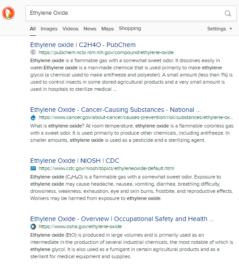Open the Ethylene oxide C2H4O PubChem result

coord(83,45)
